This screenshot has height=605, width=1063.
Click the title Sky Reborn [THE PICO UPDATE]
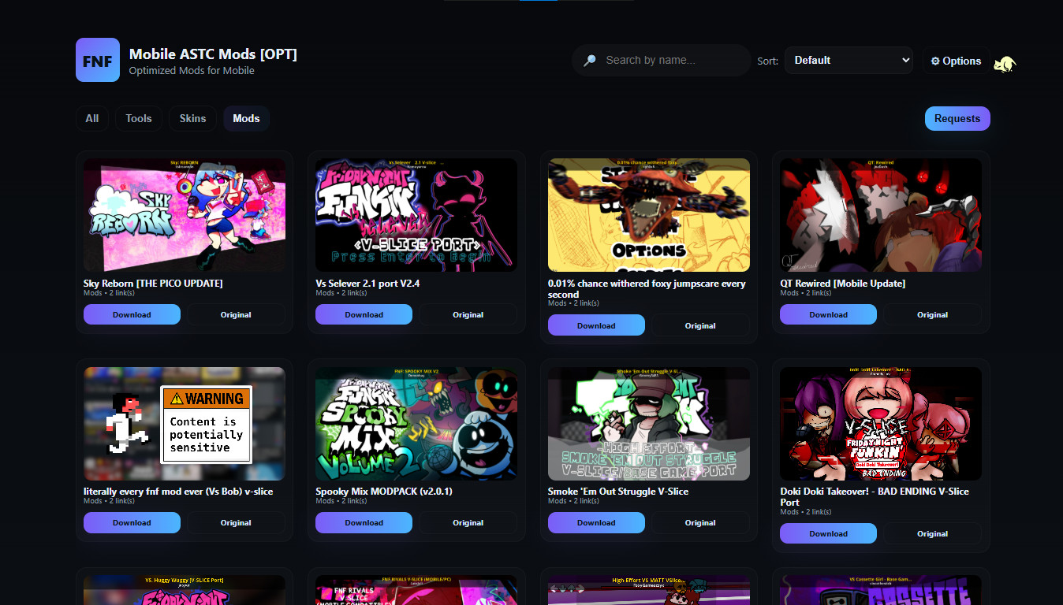[x=153, y=284]
